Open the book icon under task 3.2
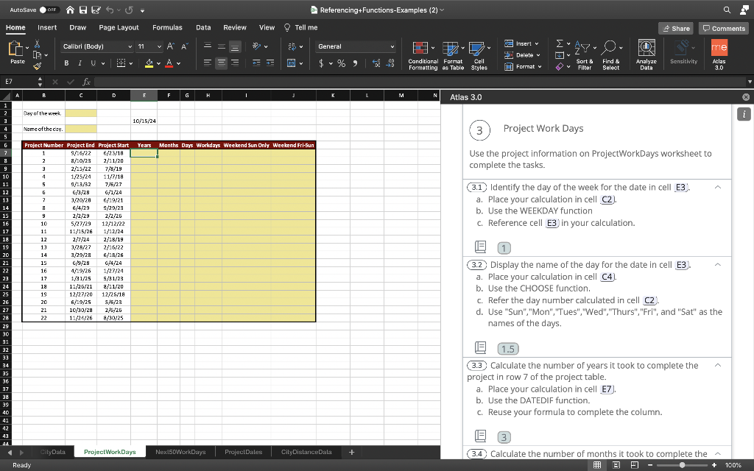 (479, 348)
